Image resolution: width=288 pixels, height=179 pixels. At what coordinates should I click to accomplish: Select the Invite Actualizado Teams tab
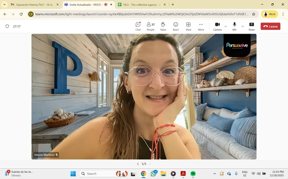click(x=86, y=5)
